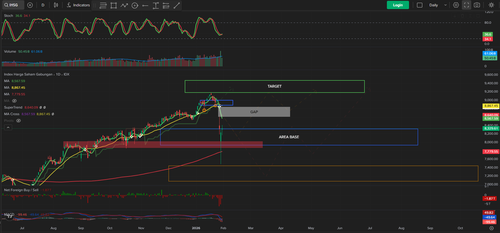Open the Indicators panel
This screenshot has width=500, height=233.
tap(78, 5)
